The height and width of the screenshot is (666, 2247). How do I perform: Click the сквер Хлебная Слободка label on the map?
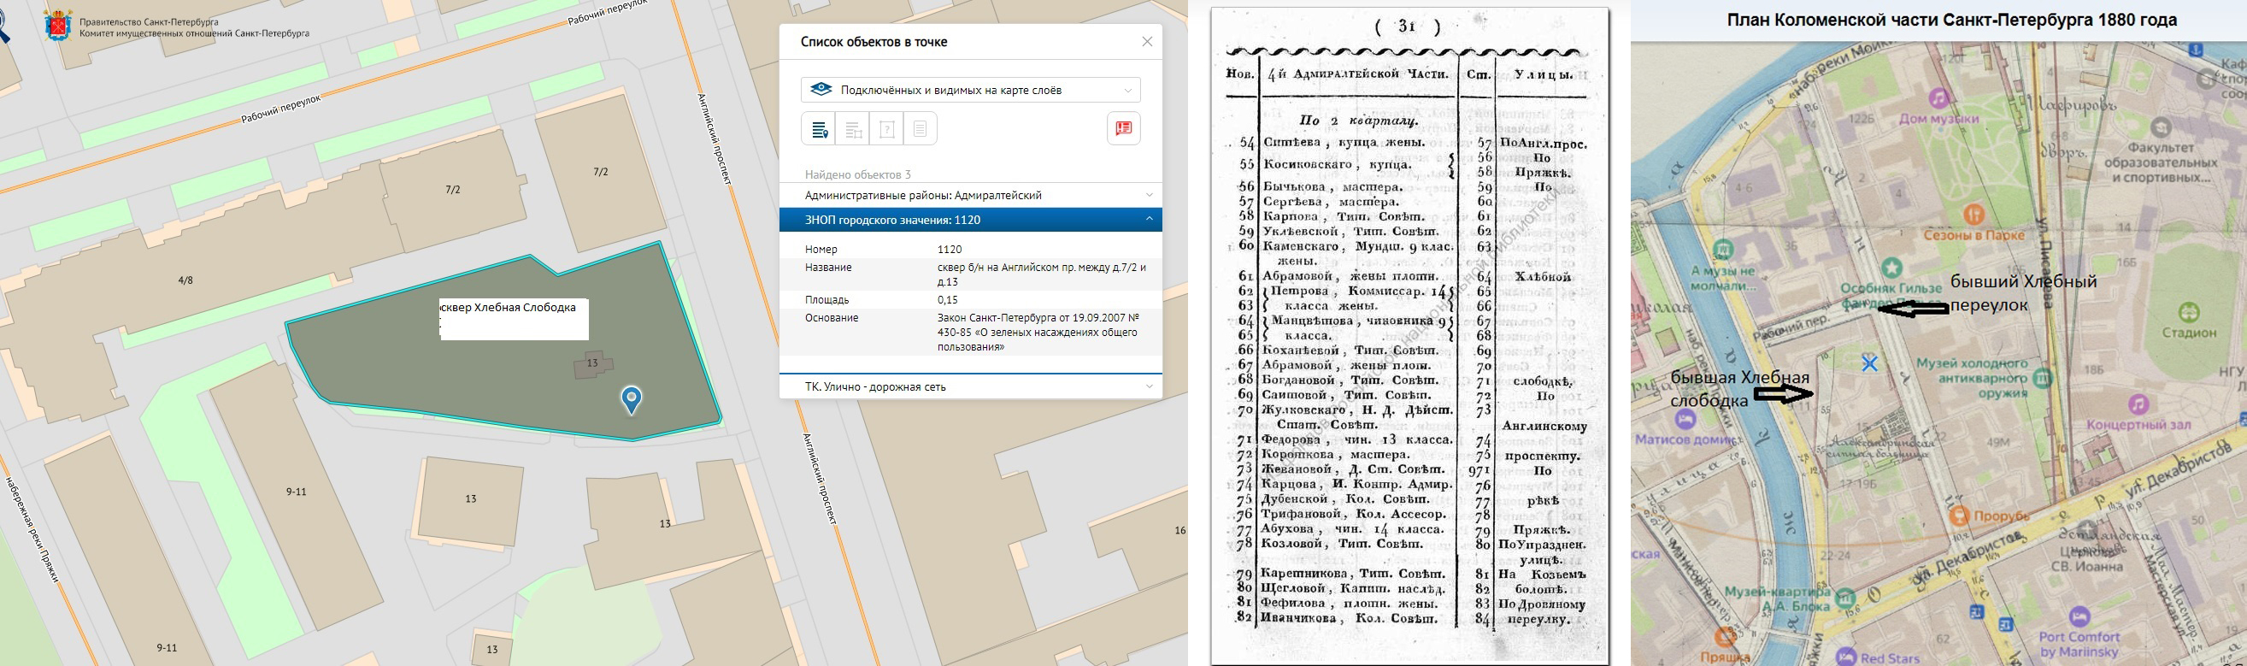coord(508,307)
